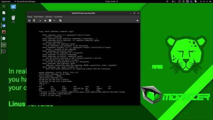Click the OBS tray icon in top bar

pos(179,1)
